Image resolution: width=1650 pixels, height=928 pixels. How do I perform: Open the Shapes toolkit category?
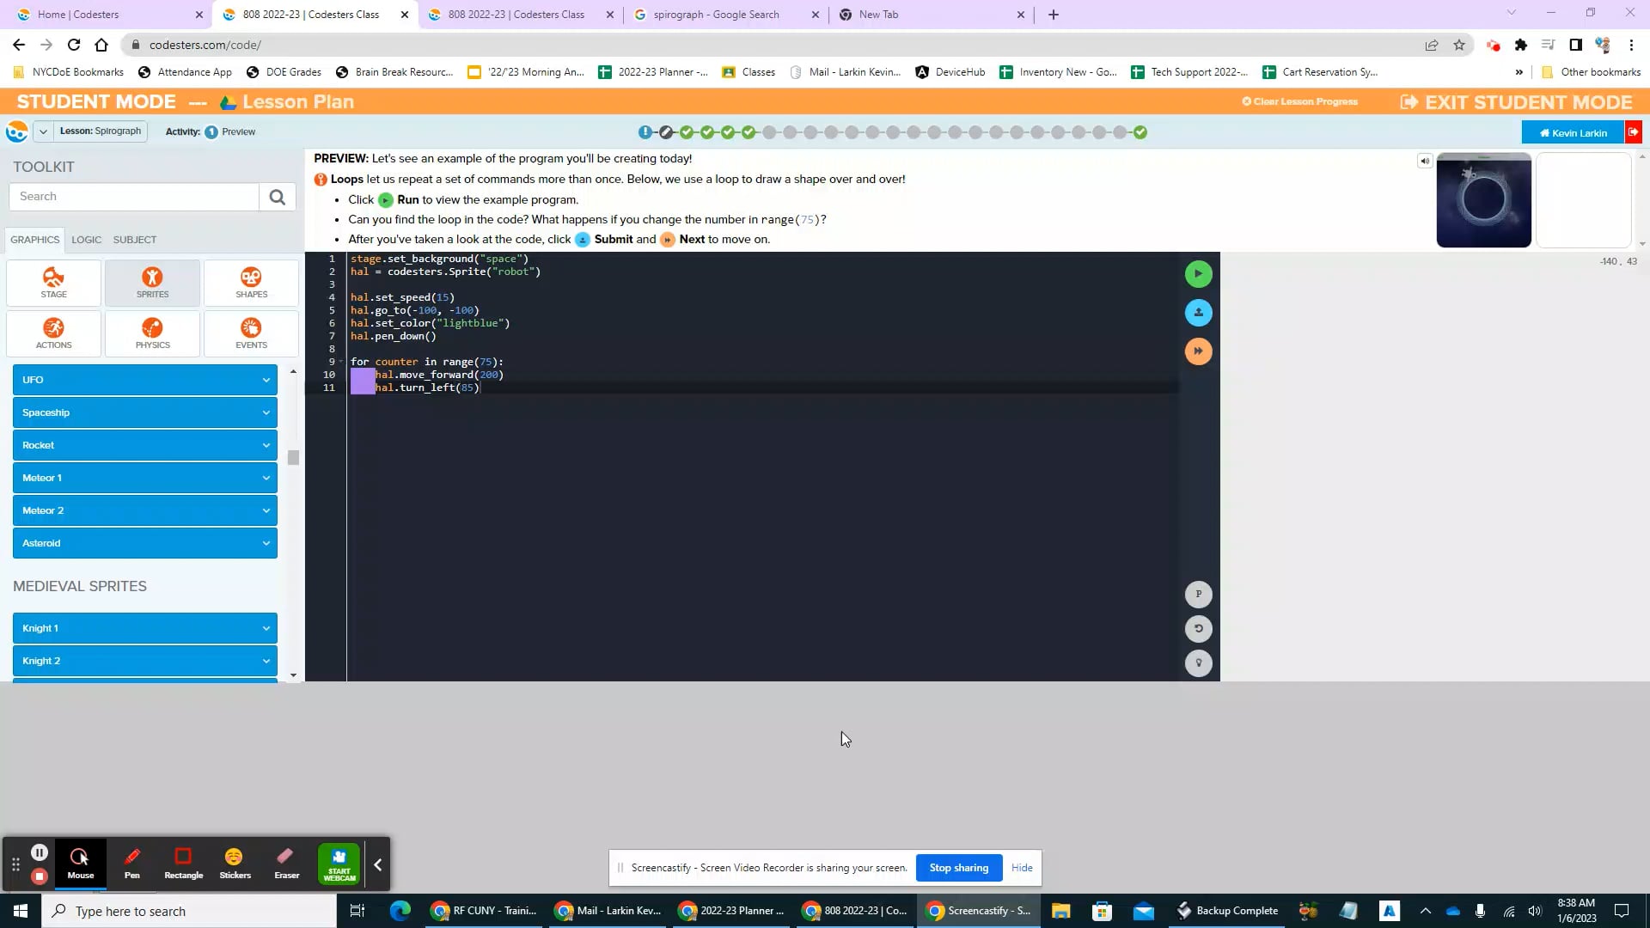(x=251, y=283)
